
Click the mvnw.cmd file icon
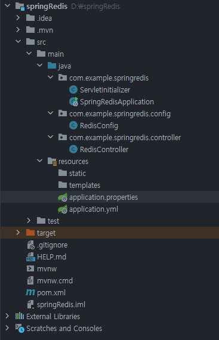[x=30, y=280]
